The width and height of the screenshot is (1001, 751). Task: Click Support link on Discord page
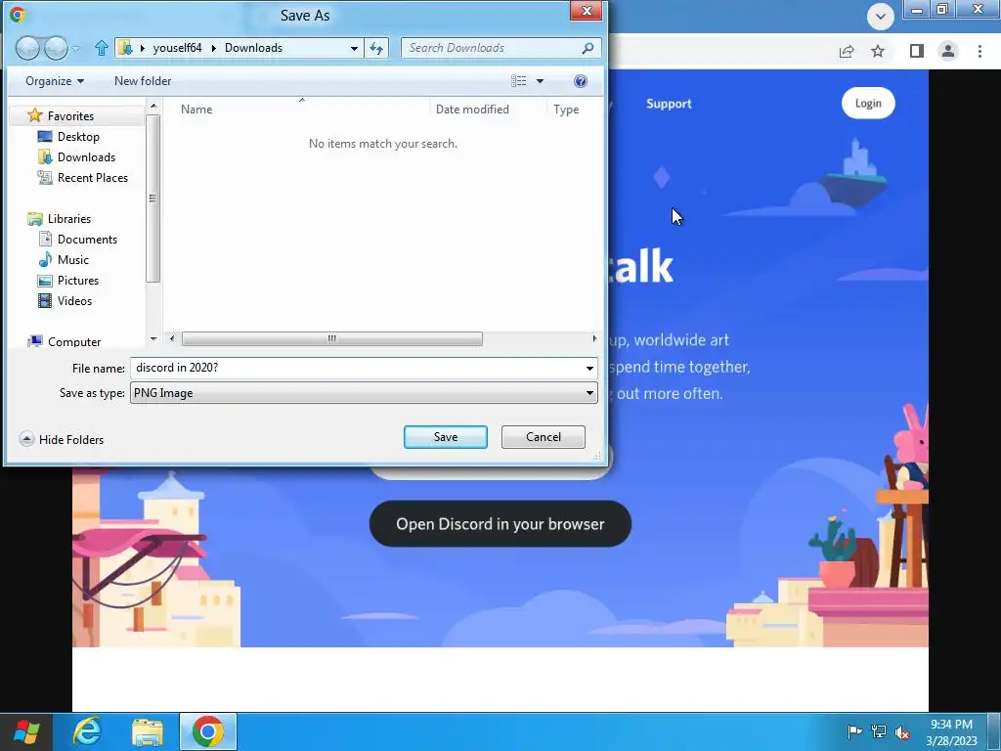tap(669, 104)
